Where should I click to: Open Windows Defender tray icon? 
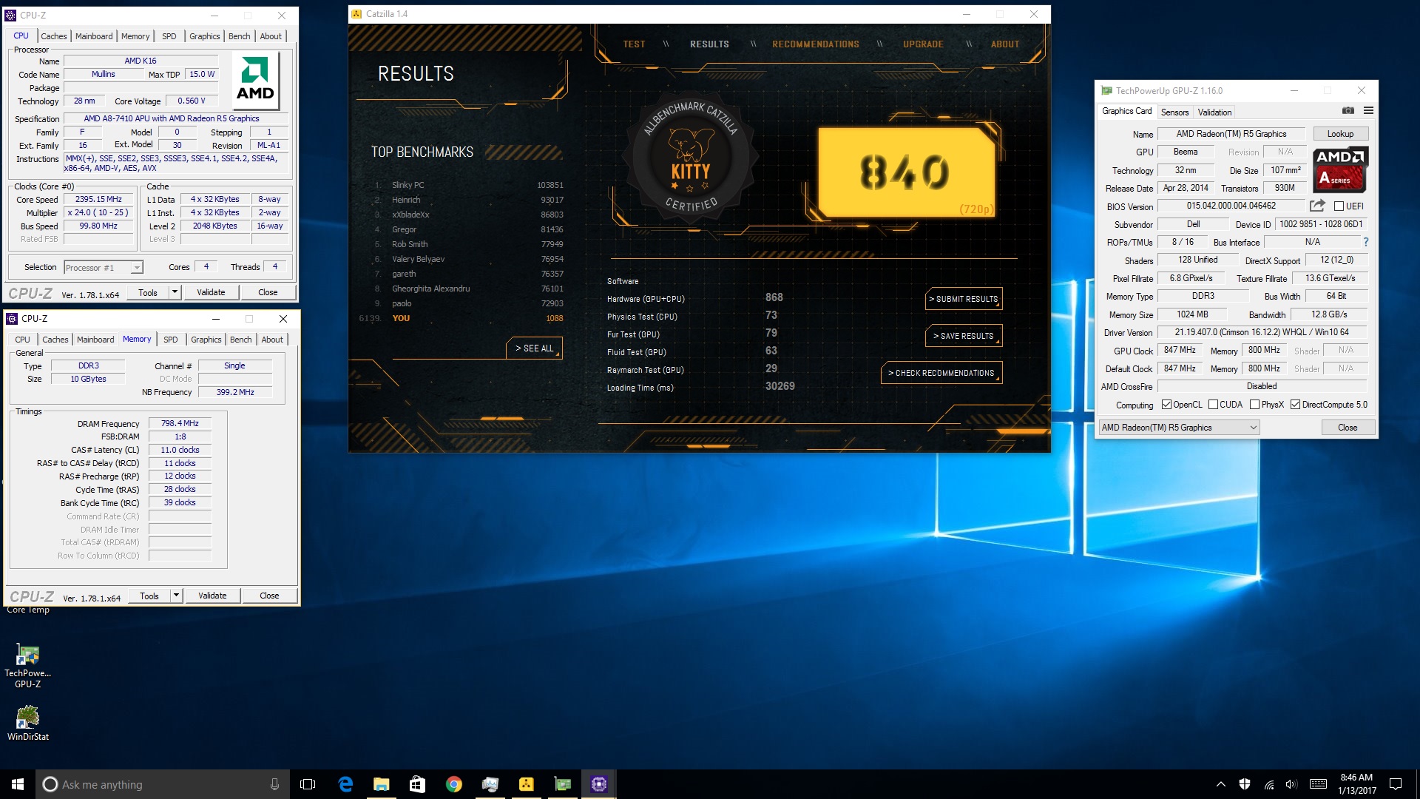click(1245, 784)
